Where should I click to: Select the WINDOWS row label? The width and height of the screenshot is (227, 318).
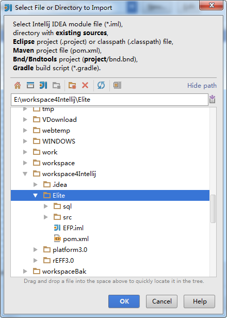(59, 141)
